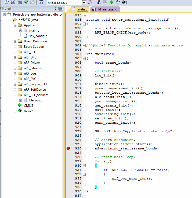This screenshot has width=192, height=198.
Task: Click the greyed Multi-Project Workspace icon
Action: click(105, 2)
